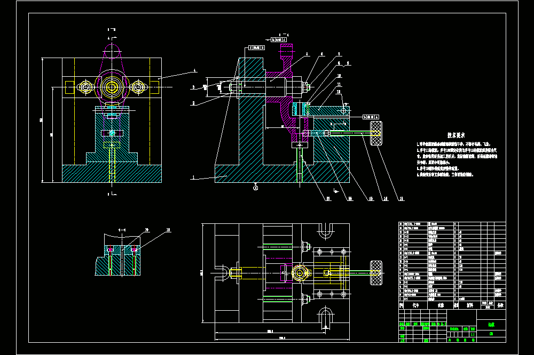Select the circled datum marker below section base
Image resolution: width=534 pixels, height=355 pixels.
pos(255,188)
